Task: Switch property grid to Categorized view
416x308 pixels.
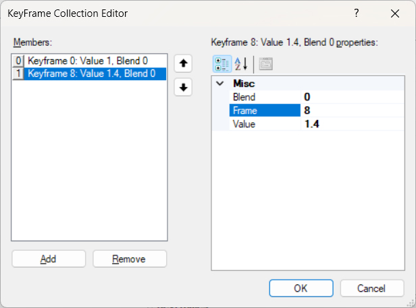Action: [222, 64]
